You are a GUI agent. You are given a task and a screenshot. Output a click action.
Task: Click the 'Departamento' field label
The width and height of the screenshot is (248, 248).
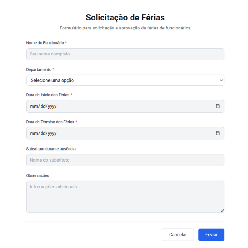click(39, 69)
